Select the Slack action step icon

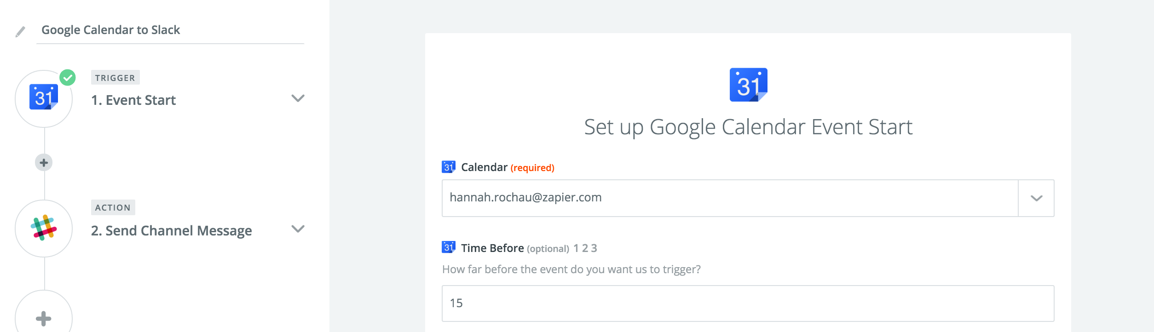44,228
